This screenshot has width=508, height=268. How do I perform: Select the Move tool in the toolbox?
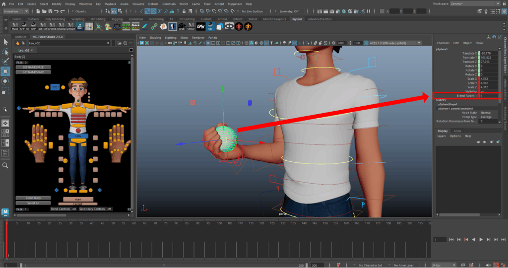5,71
